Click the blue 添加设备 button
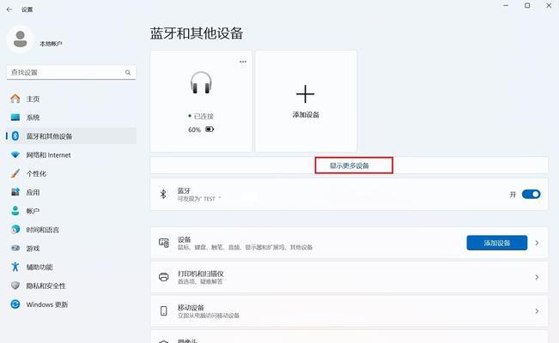 tap(497, 243)
